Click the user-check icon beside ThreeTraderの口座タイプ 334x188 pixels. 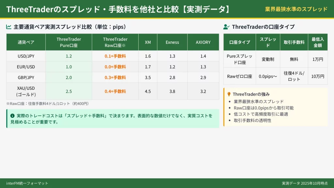[x=226, y=27]
